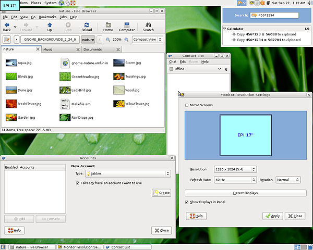Select the Garden.jpg file icon
313x250 pixels.
click(x=11, y=117)
